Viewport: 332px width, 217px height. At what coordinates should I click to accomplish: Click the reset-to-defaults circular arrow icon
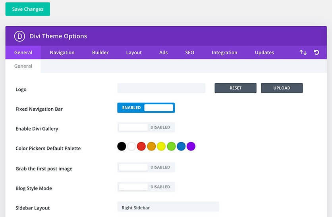(x=317, y=52)
